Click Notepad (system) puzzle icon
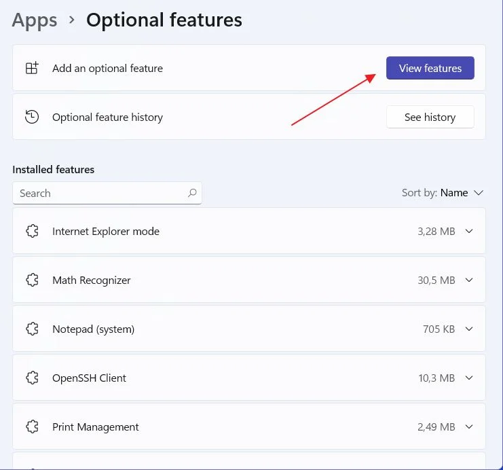Viewport: 503px width, 470px height. [x=32, y=329]
